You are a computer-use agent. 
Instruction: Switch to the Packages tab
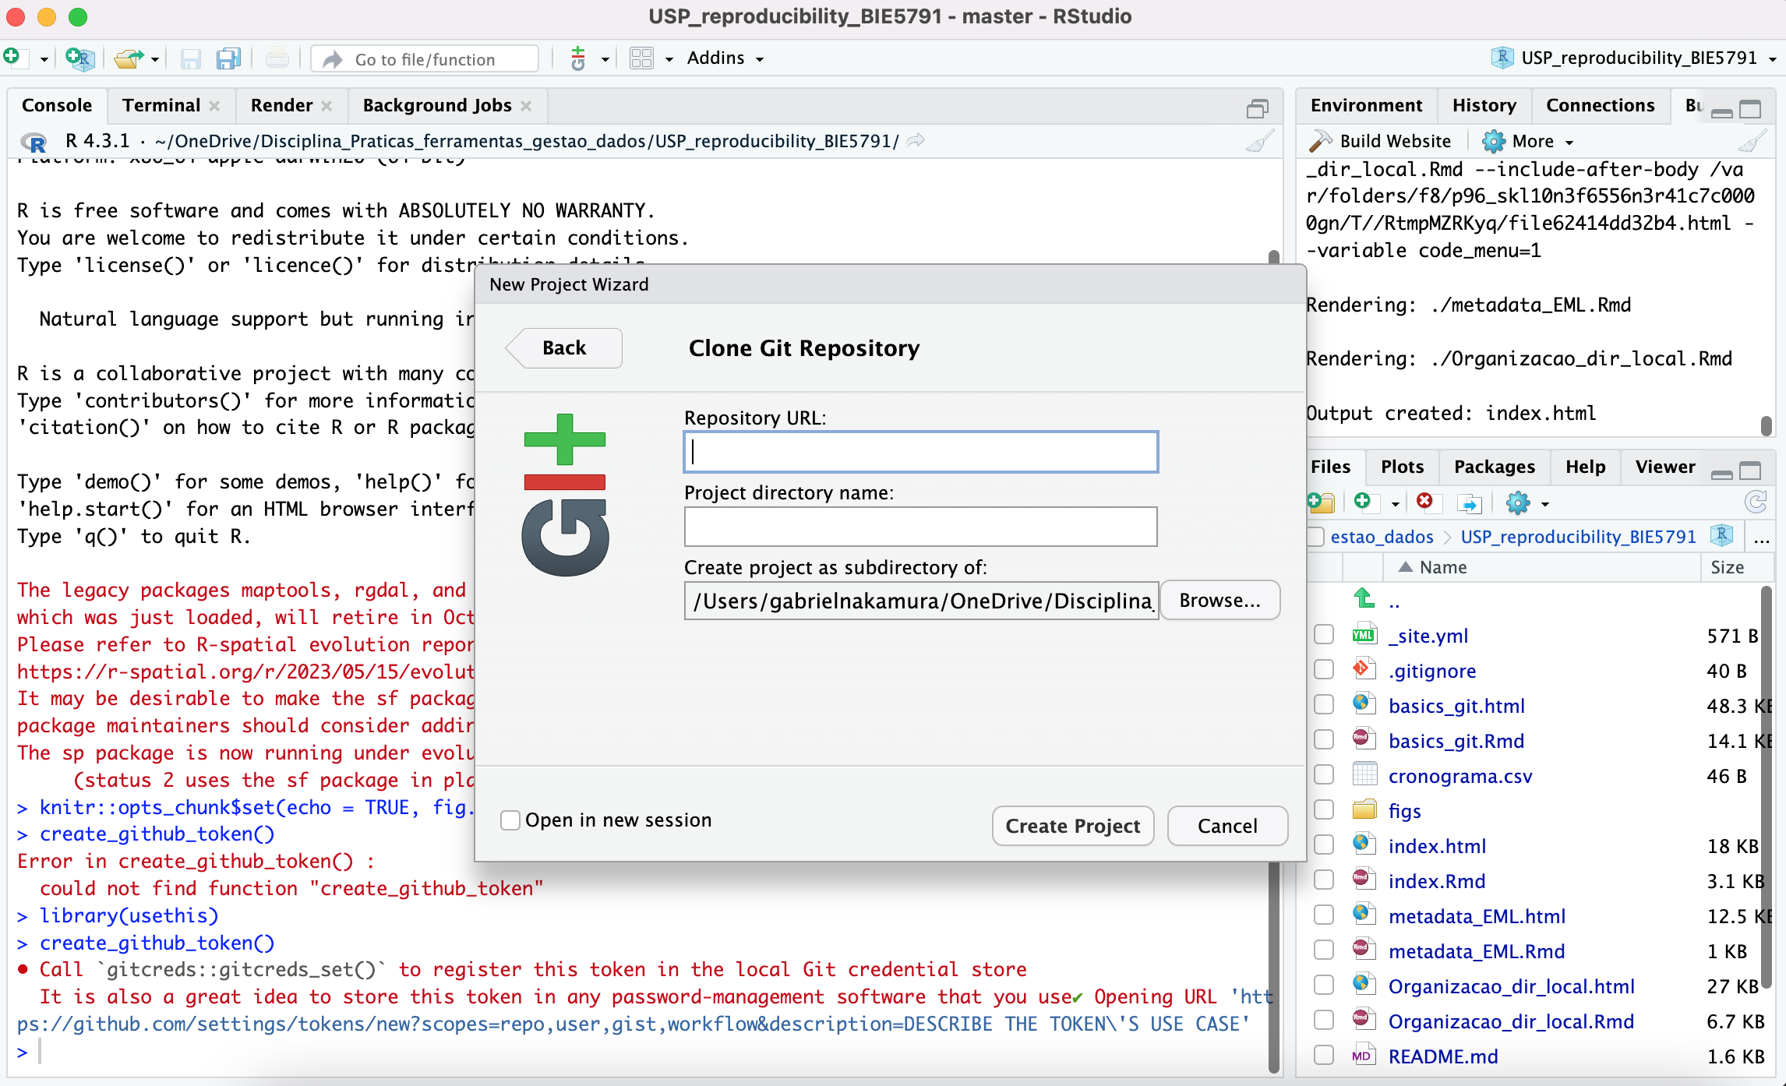1495,467
